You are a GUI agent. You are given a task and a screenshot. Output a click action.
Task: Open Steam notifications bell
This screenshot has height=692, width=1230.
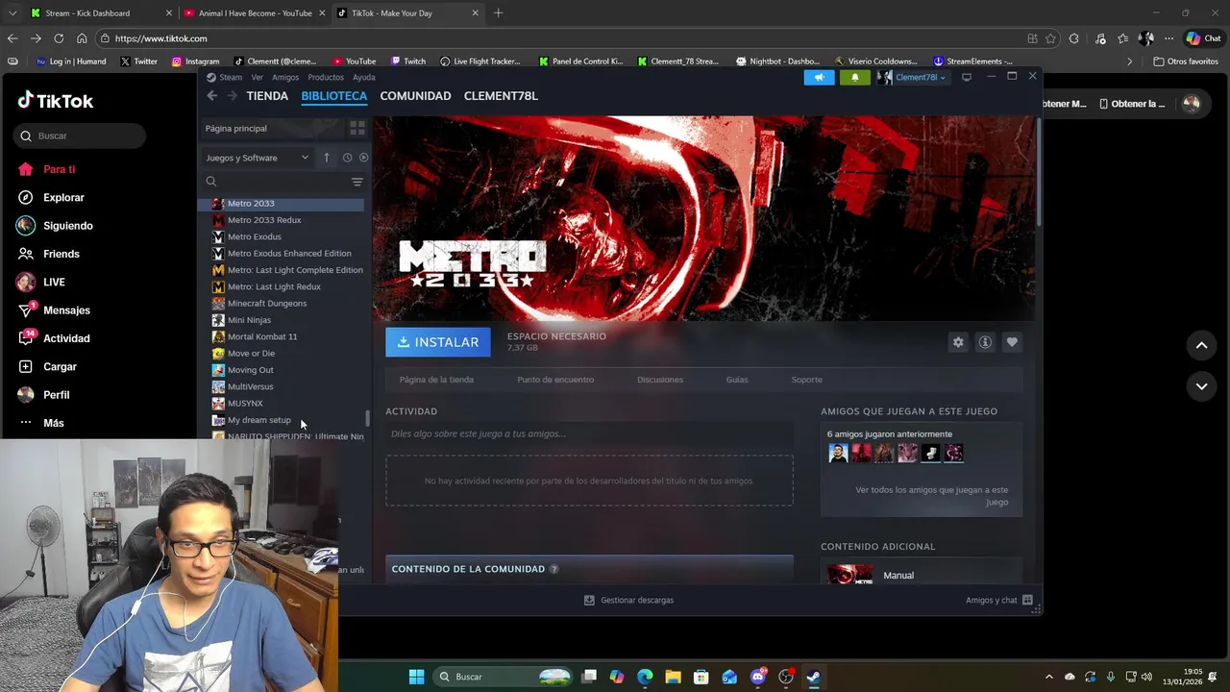(x=854, y=78)
